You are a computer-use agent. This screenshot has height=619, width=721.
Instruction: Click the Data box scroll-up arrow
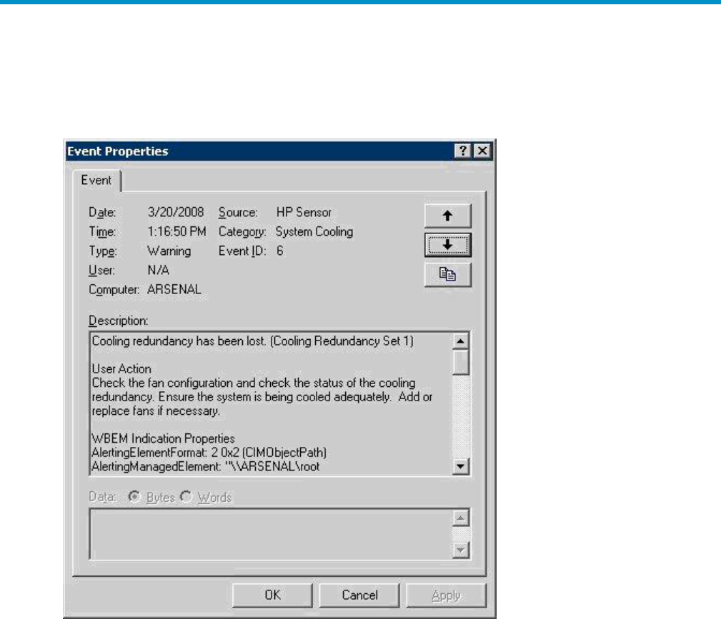pyautogui.click(x=460, y=518)
